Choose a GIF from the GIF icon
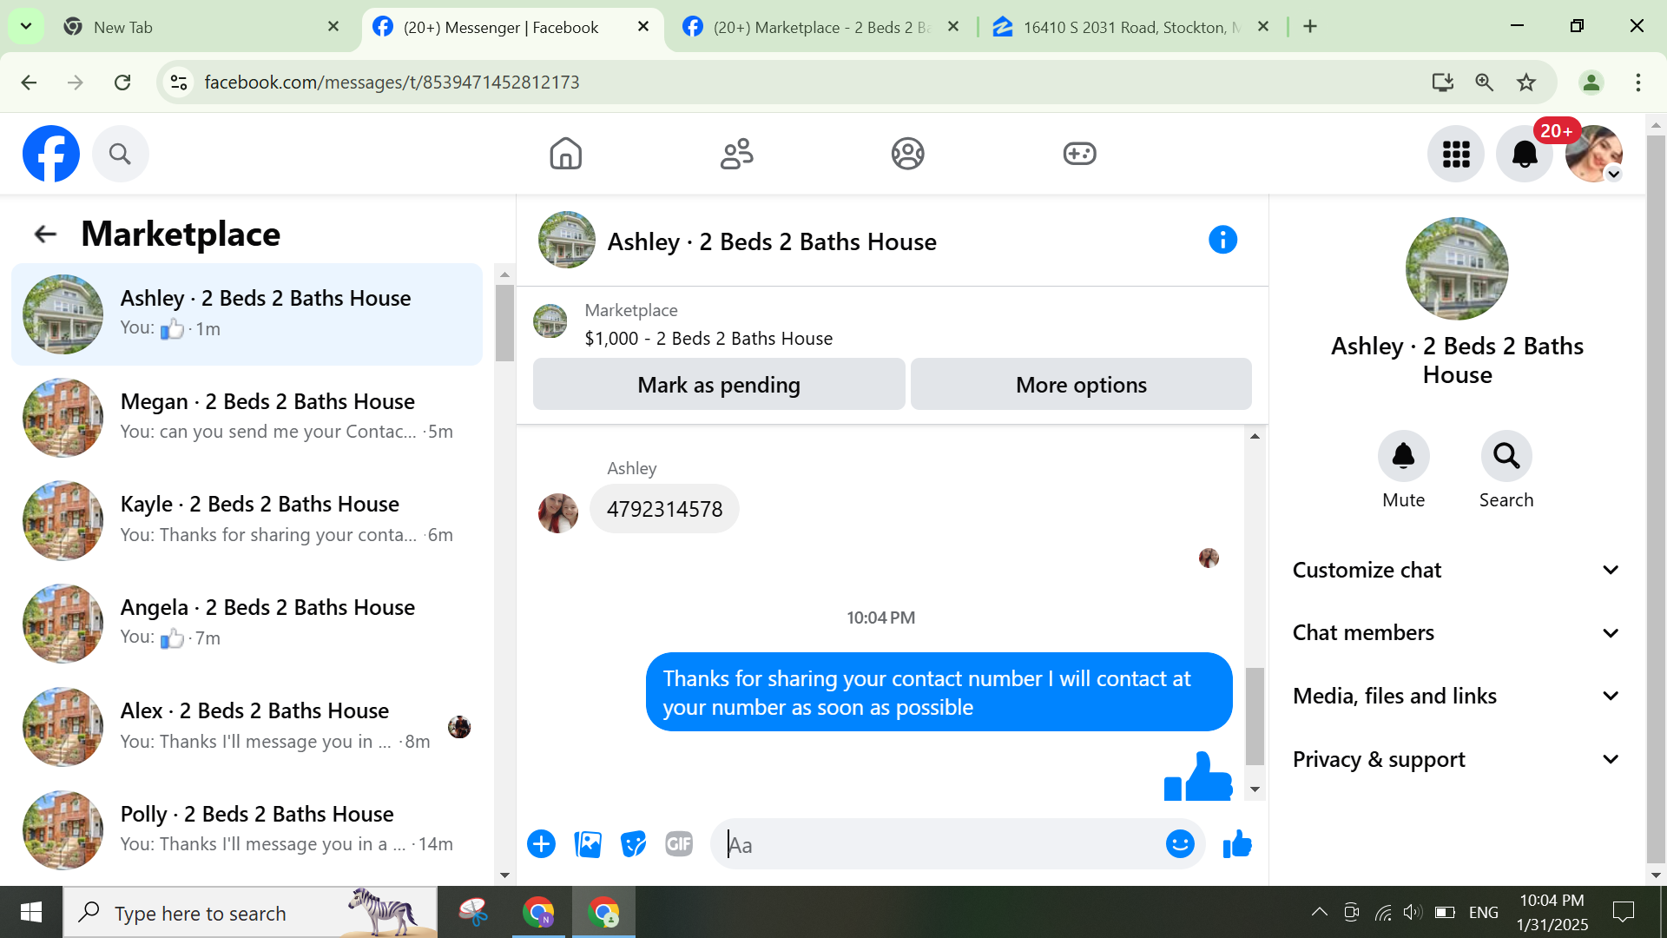 coord(679,844)
